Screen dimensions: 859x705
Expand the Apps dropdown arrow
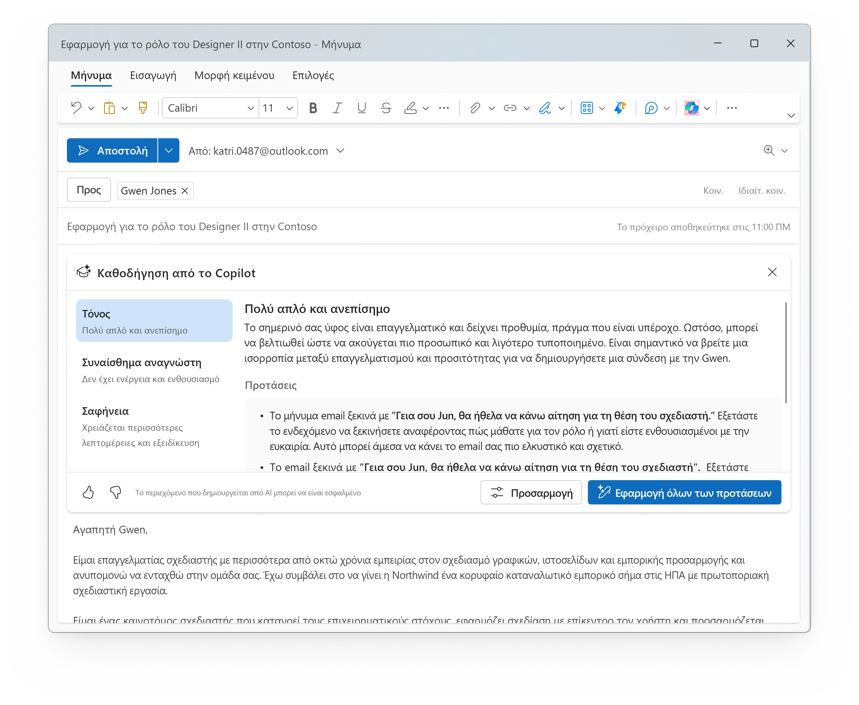click(x=602, y=108)
